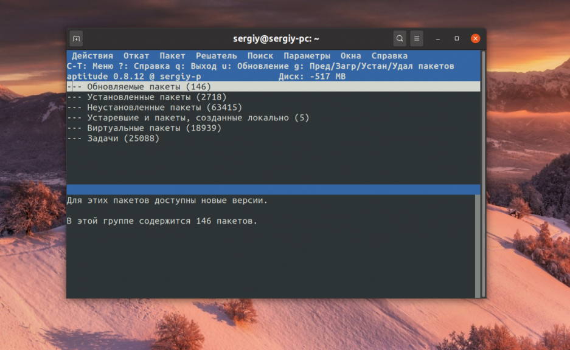Expand the Обновляемые пакеты (146) group
The height and width of the screenshot is (350, 570).
[x=149, y=87]
